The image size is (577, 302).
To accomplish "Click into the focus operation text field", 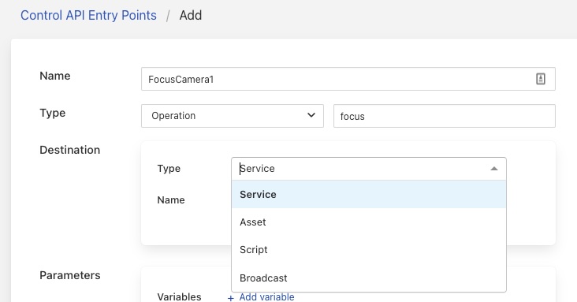I will [444, 116].
